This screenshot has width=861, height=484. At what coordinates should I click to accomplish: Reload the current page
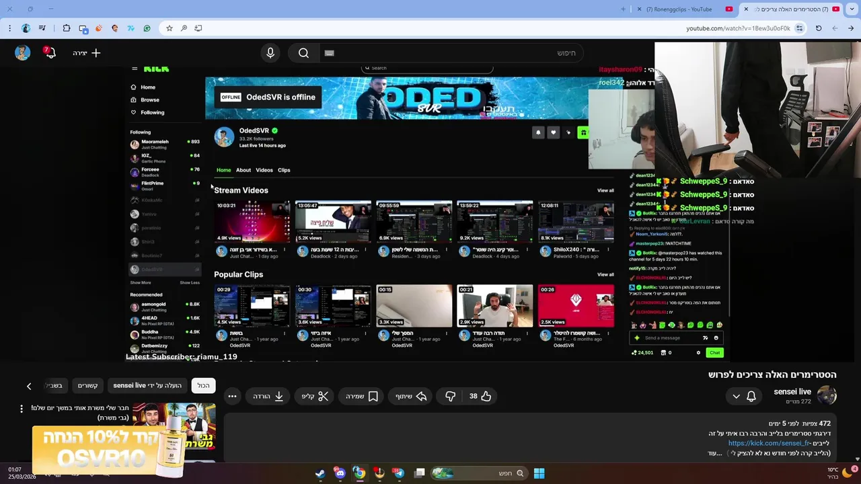tap(819, 28)
